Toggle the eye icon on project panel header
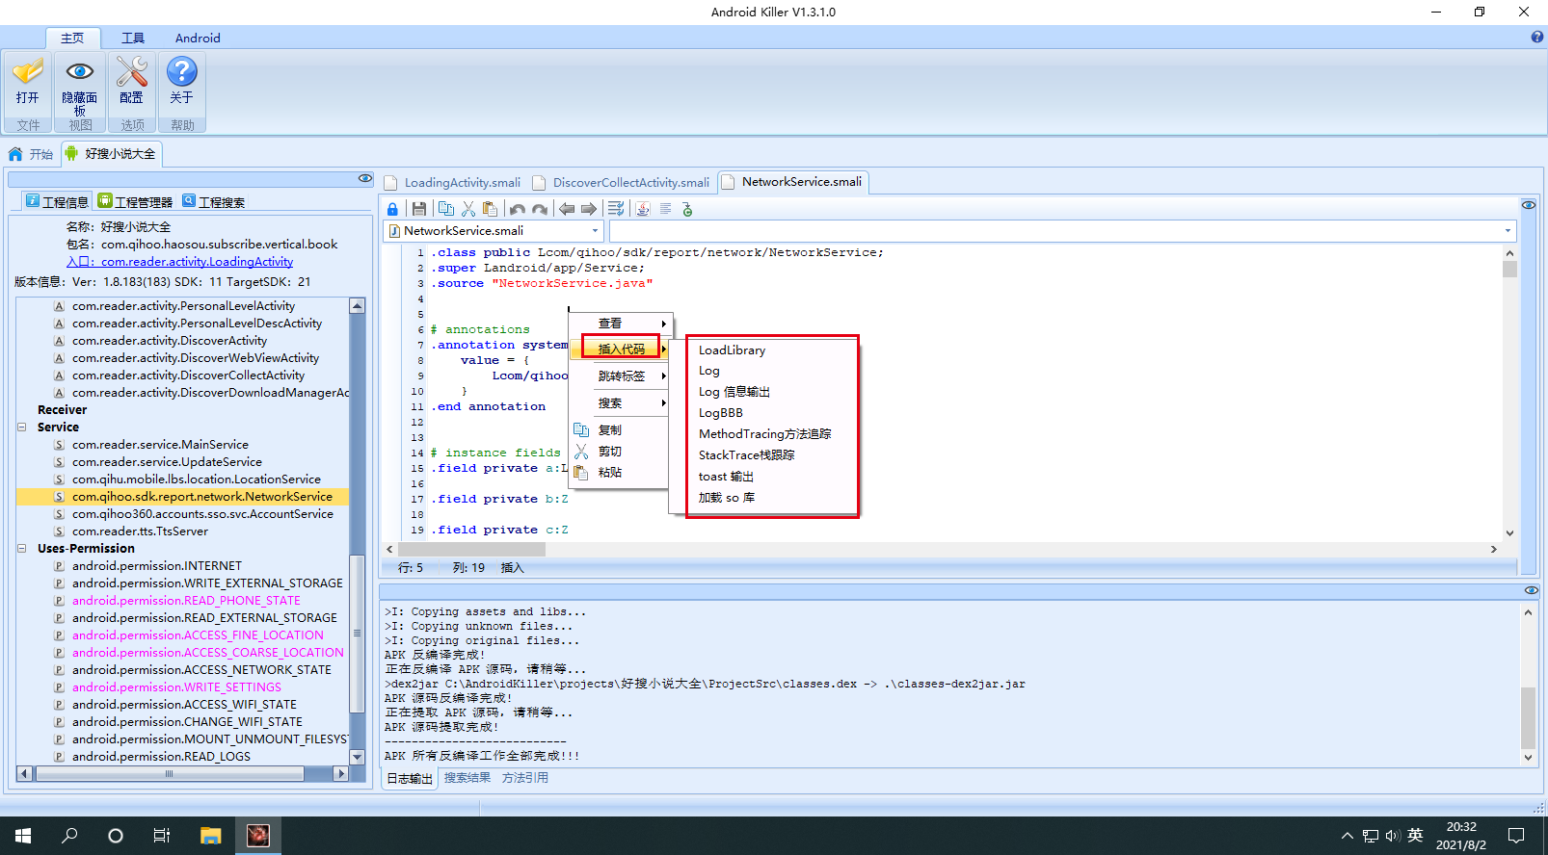The width and height of the screenshot is (1548, 855). [x=365, y=178]
